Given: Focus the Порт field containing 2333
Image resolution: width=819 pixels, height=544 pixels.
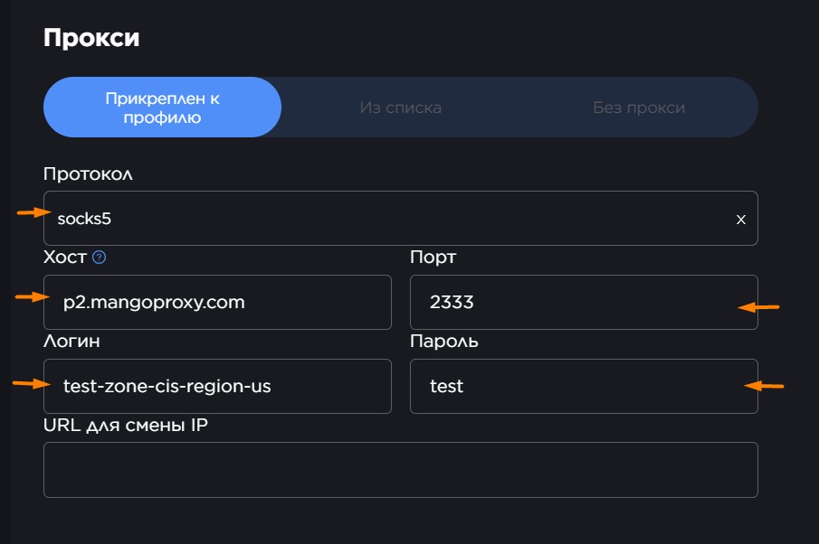Looking at the screenshot, I should [x=584, y=303].
